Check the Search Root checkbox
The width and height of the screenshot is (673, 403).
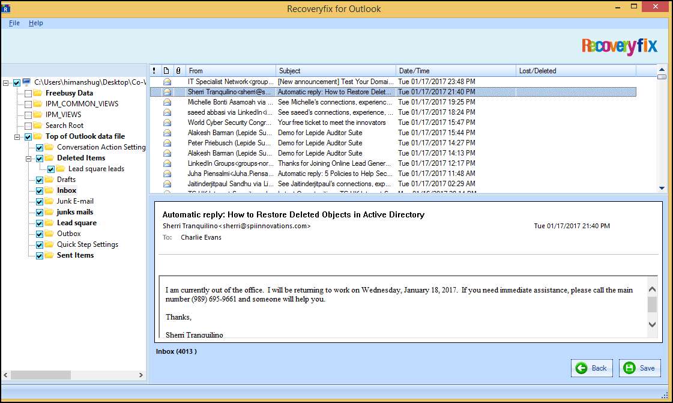click(x=28, y=126)
